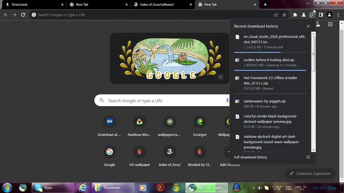Screen dimensions: 344x193
Task: Click the Full download history link
Action: click(250, 157)
